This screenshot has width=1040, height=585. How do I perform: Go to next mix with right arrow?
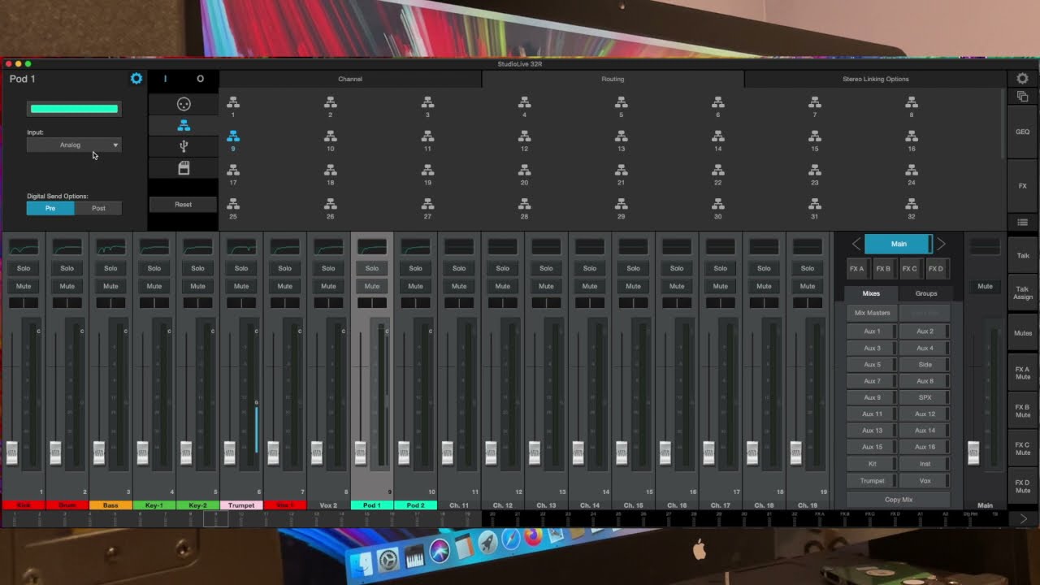click(941, 244)
